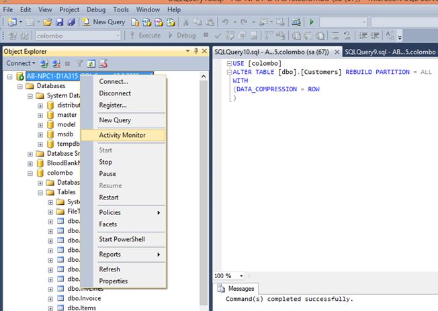This screenshot has height=311, width=438.
Task: Click the Debug toolbar button
Action: tap(181, 35)
